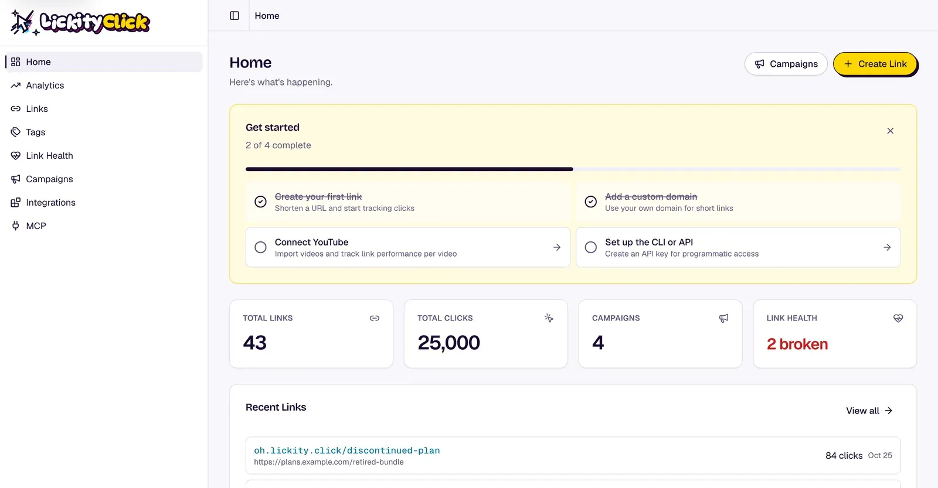
Task: Click the heart icon on Link Health card
Action: click(898, 318)
